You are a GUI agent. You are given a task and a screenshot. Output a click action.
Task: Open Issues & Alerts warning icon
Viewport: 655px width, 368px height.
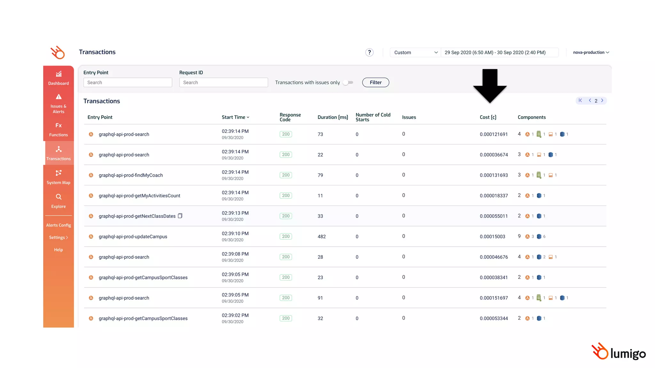click(59, 97)
